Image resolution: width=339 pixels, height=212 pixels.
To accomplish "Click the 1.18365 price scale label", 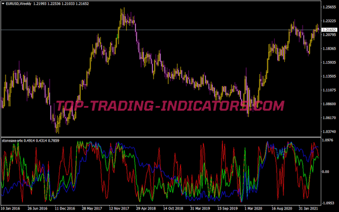I will [x=329, y=49].
